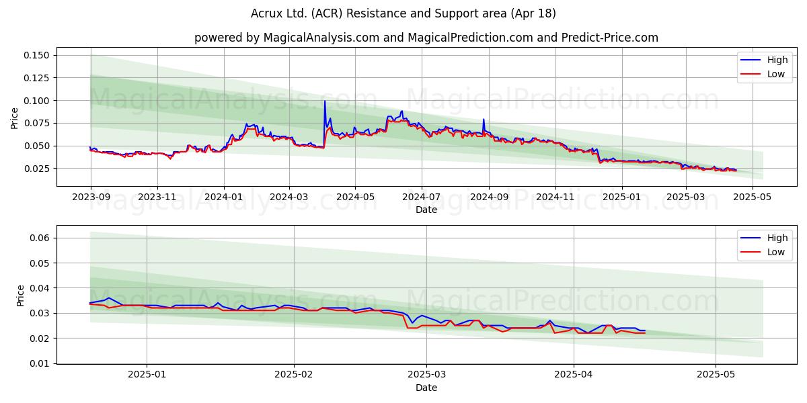The width and height of the screenshot is (807, 403).
Task: Click the bottom chart y-axis value '0.02'
Action: [x=40, y=339]
